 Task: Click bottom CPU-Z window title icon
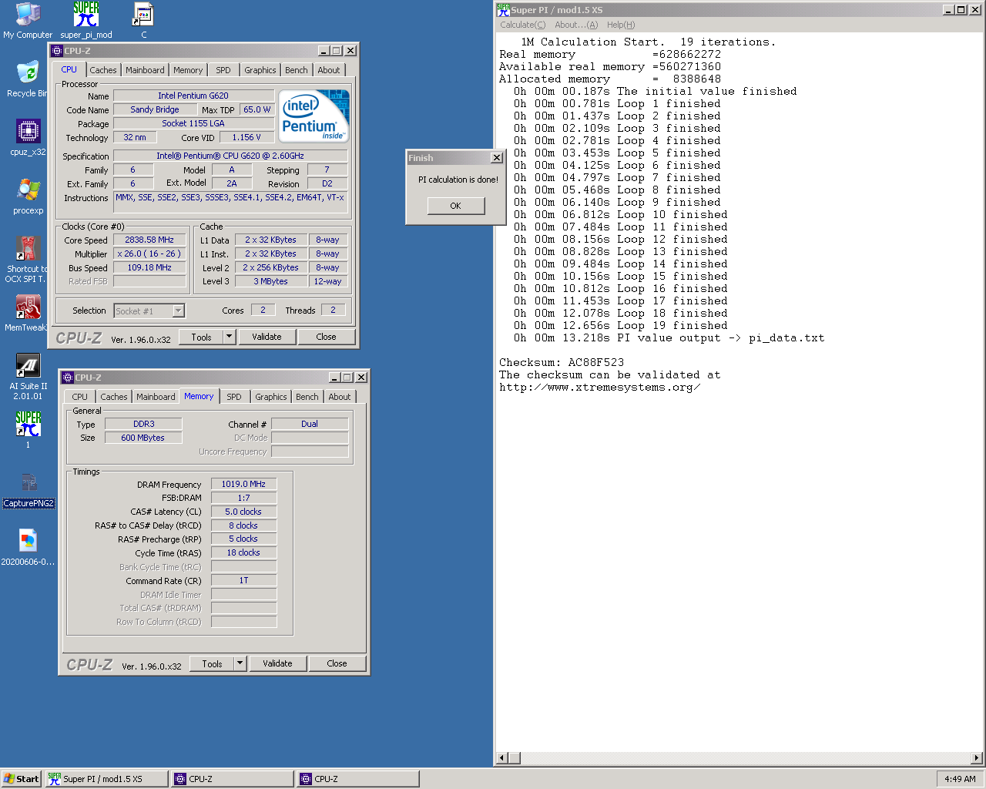(67, 378)
